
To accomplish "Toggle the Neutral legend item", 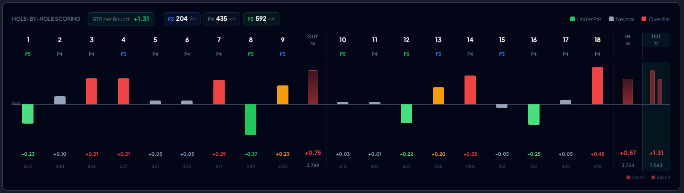I will 621,19.
